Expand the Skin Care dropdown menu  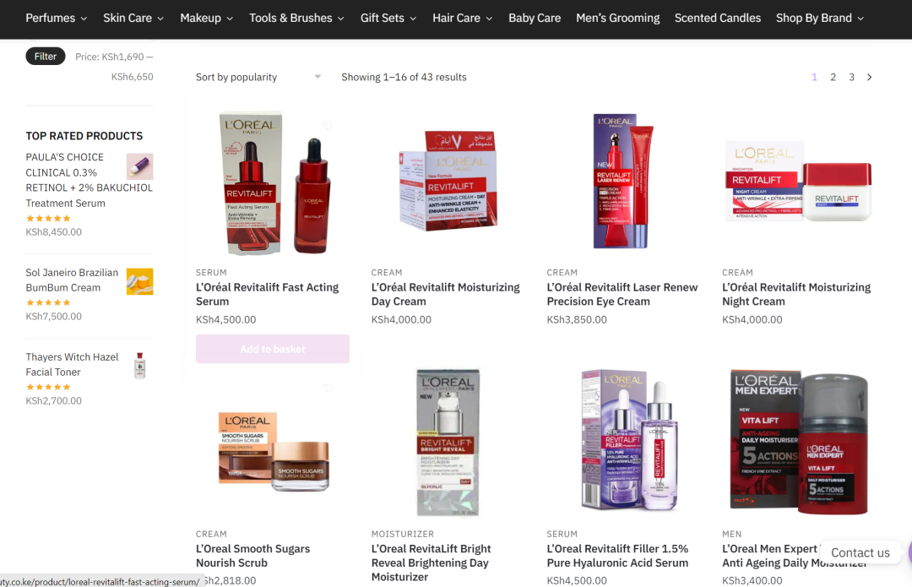click(x=133, y=18)
